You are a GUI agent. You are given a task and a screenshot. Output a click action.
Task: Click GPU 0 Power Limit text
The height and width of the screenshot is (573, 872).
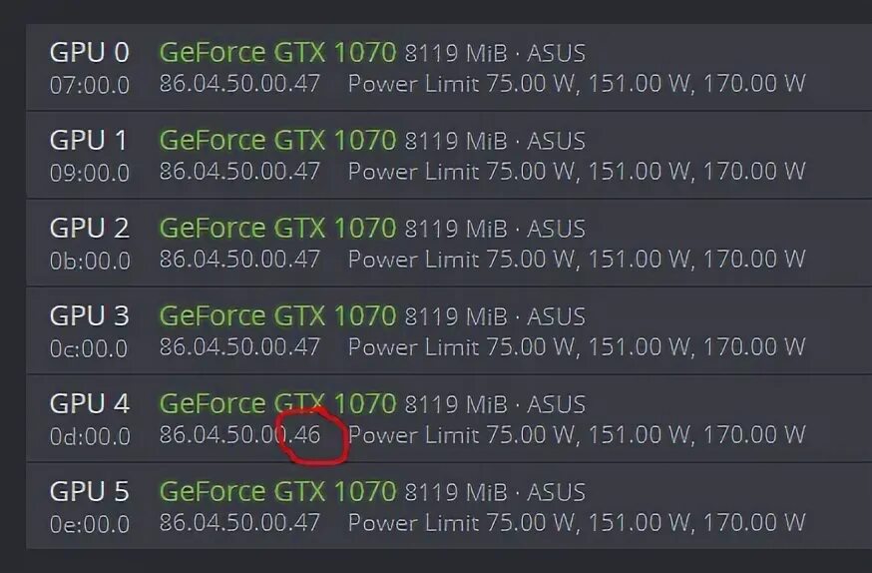tap(577, 84)
